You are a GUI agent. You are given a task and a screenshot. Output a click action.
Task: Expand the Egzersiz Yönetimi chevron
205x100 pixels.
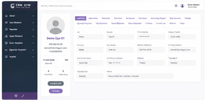tap(33, 50)
